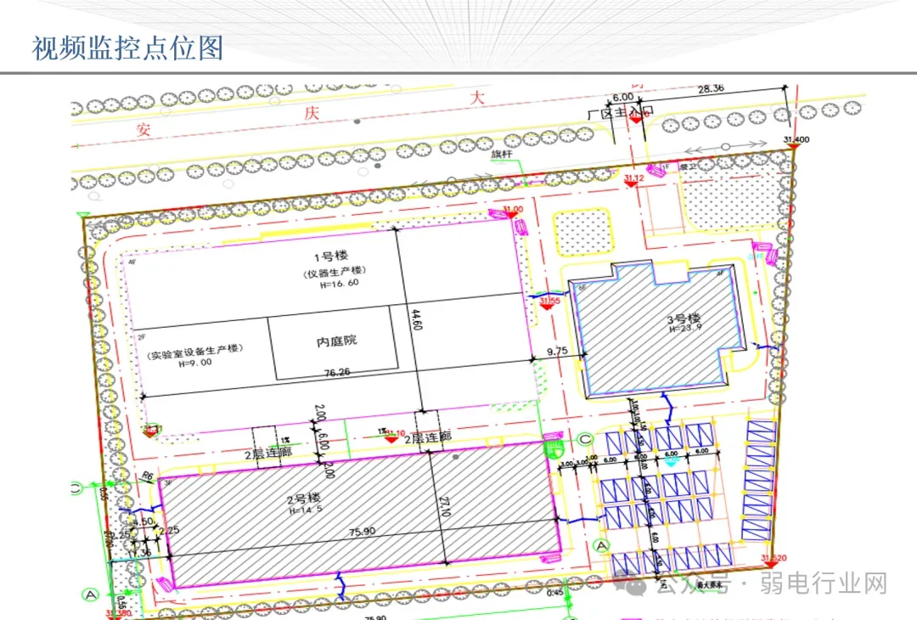Click the 内庭院 courtyard label

coord(336,341)
